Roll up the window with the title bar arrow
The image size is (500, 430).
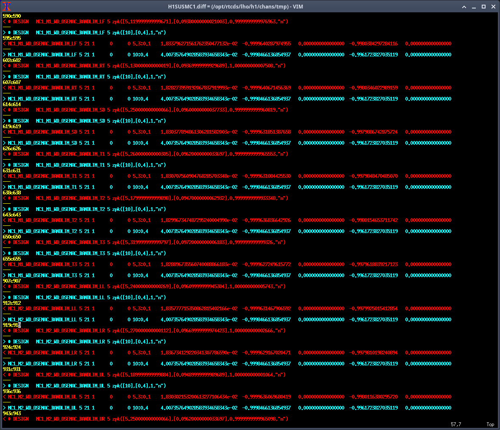coord(465,7)
